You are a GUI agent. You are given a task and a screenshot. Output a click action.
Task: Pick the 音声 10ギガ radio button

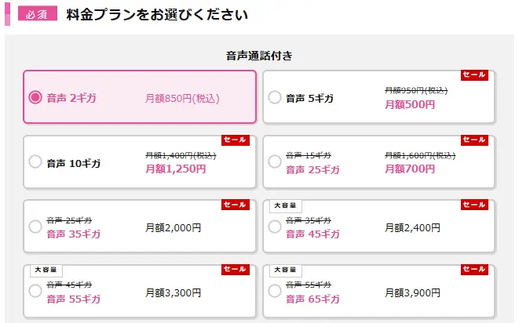click(35, 162)
